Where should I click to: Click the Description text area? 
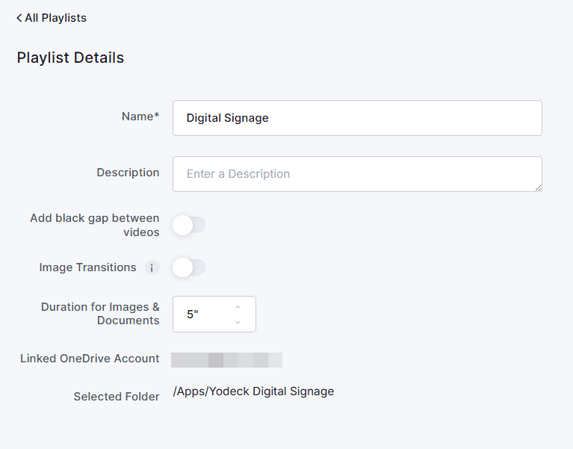pos(357,174)
